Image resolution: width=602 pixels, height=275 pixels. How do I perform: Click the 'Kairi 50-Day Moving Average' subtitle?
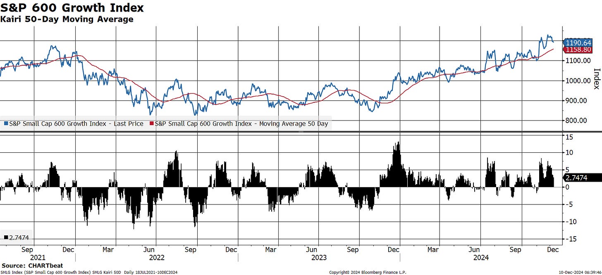pos(67,19)
